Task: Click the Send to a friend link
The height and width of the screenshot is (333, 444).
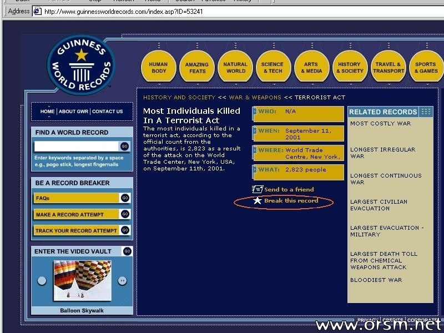Action: click(x=289, y=189)
